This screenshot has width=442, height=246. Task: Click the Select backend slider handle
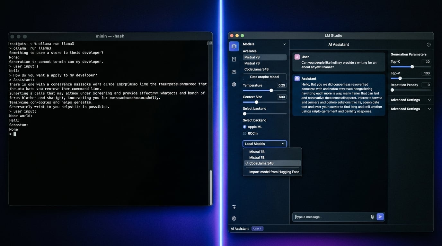coord(245,114)
